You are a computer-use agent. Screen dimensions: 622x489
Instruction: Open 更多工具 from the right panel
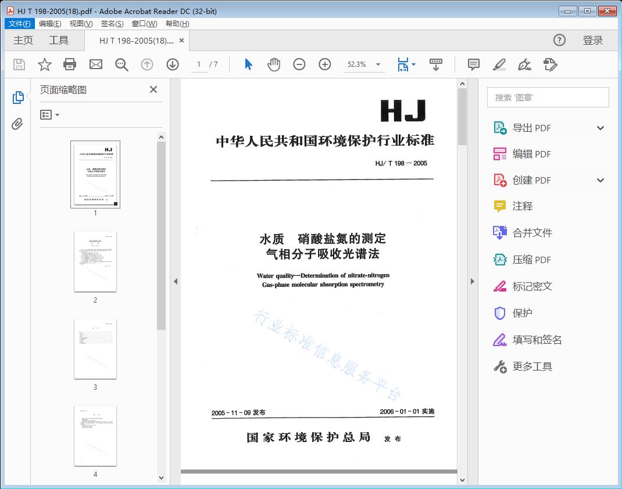(x=533, y=366)
